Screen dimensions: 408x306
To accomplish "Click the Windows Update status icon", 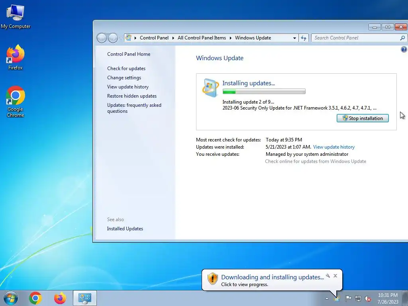I will tap(210, 88).
